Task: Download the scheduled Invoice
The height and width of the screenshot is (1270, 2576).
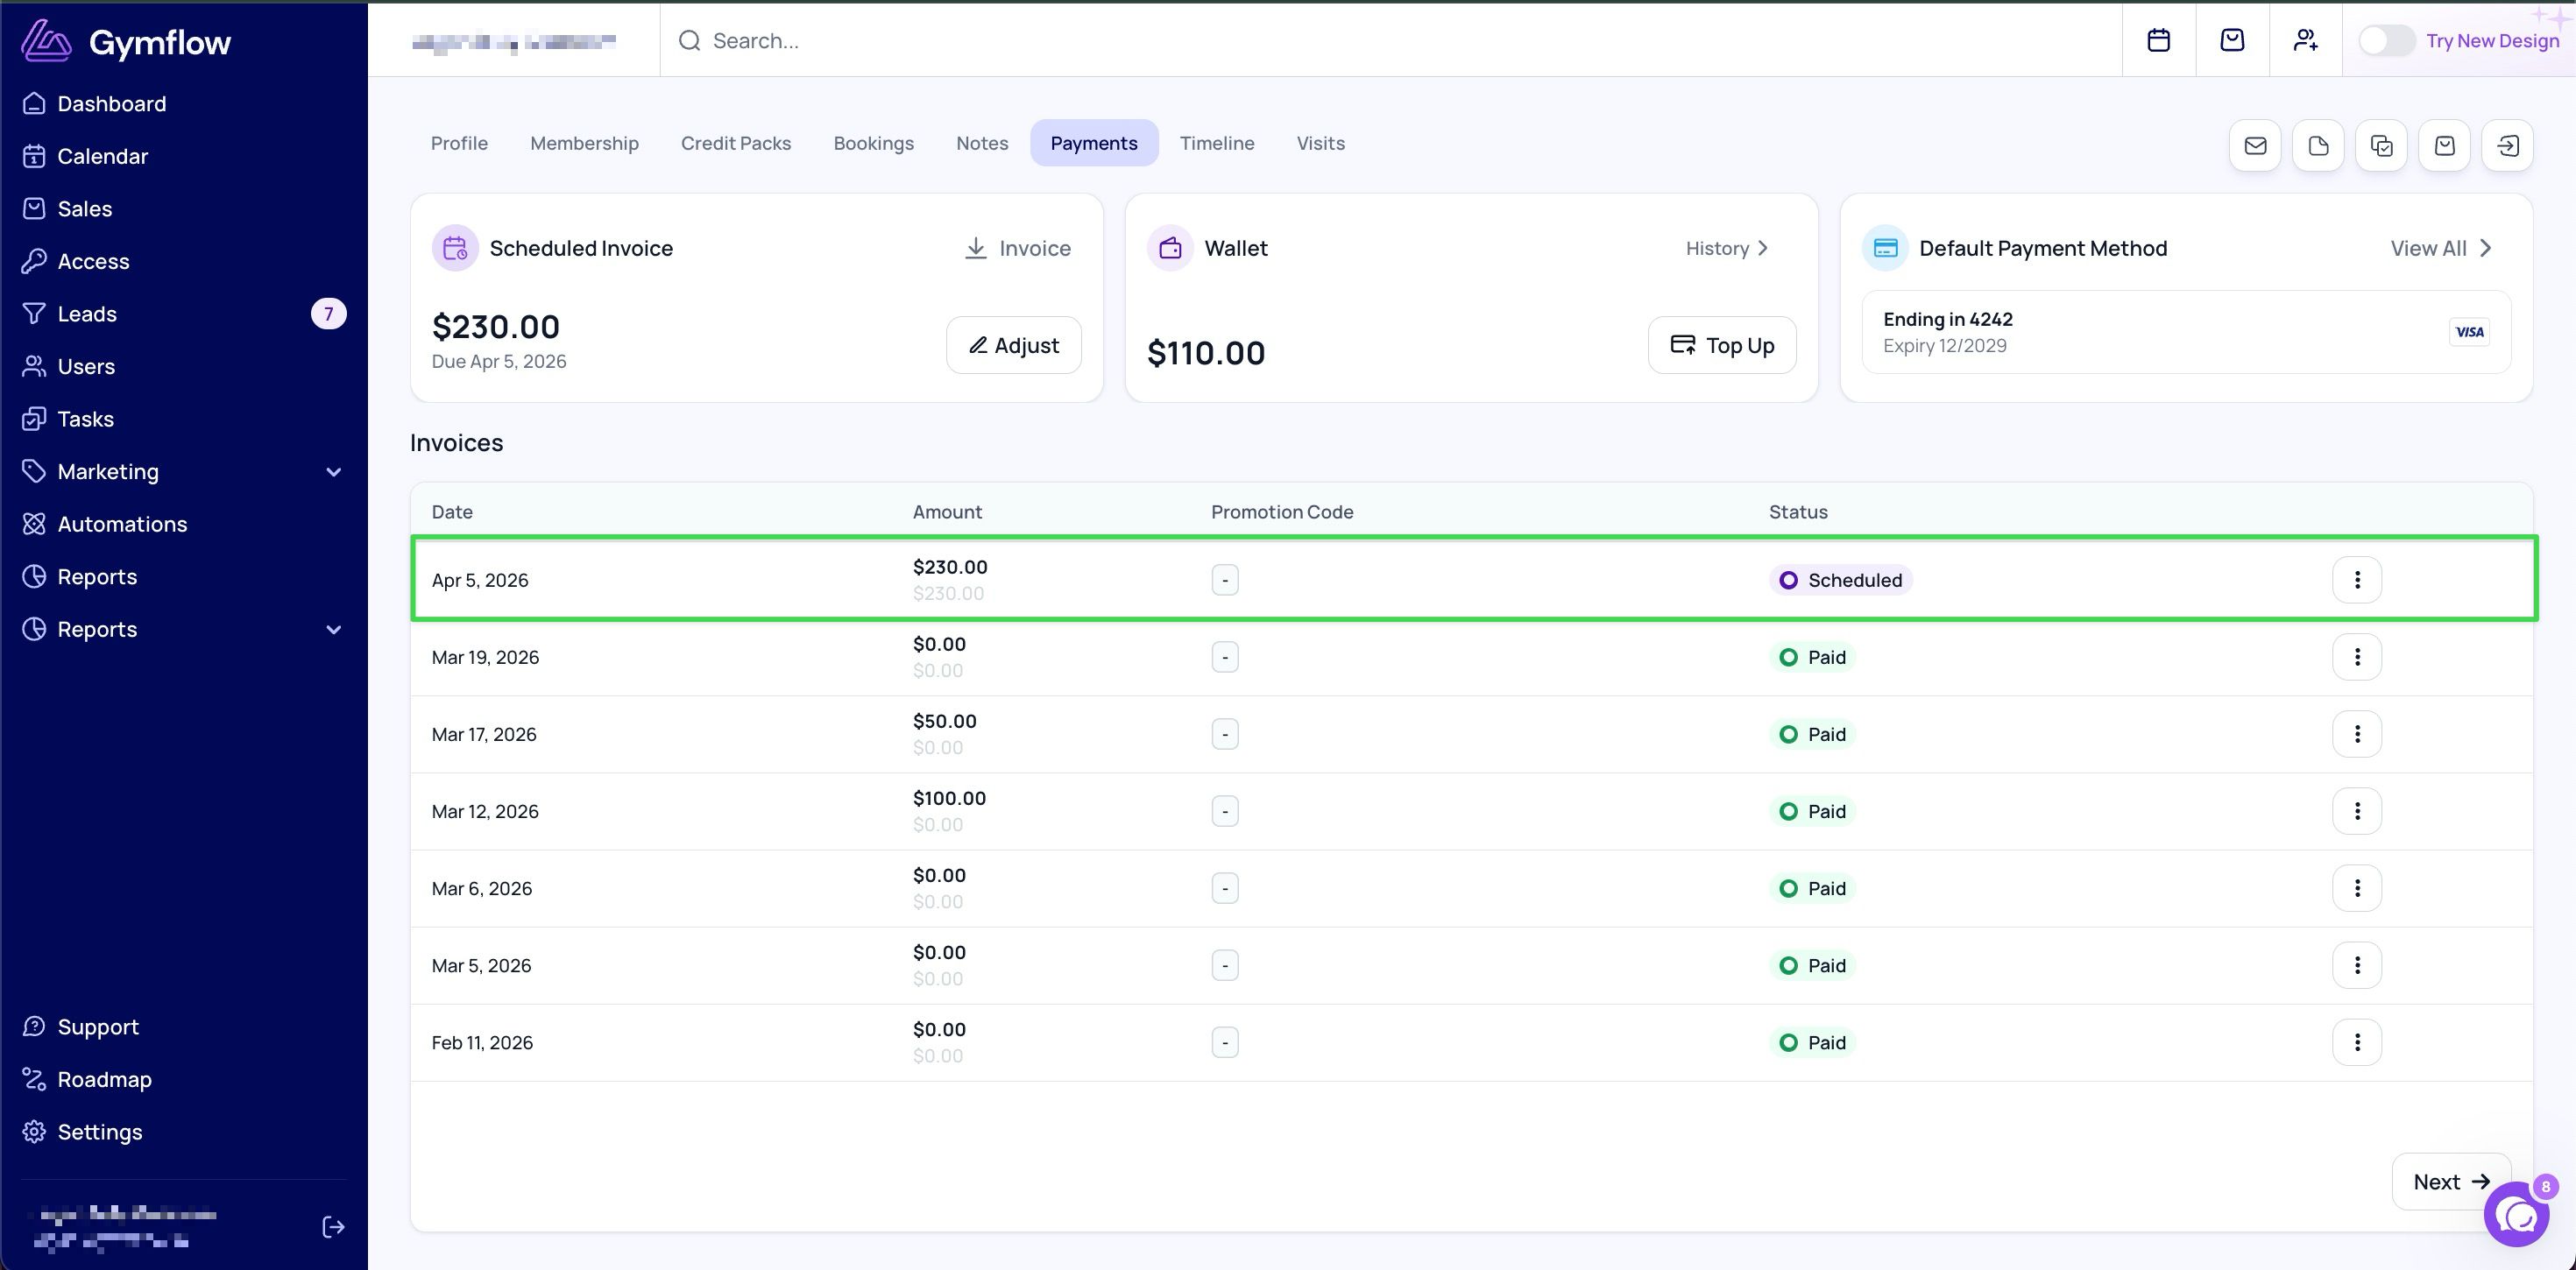Action: pyautogui.click(x=1017, y=248)
